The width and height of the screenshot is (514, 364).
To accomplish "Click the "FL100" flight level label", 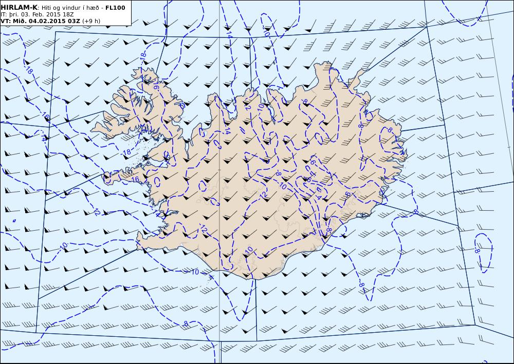I will coord(115,8).
